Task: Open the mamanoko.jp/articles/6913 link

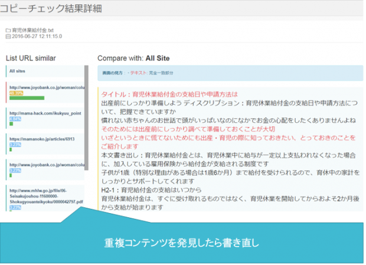Action: coord(41,138)
